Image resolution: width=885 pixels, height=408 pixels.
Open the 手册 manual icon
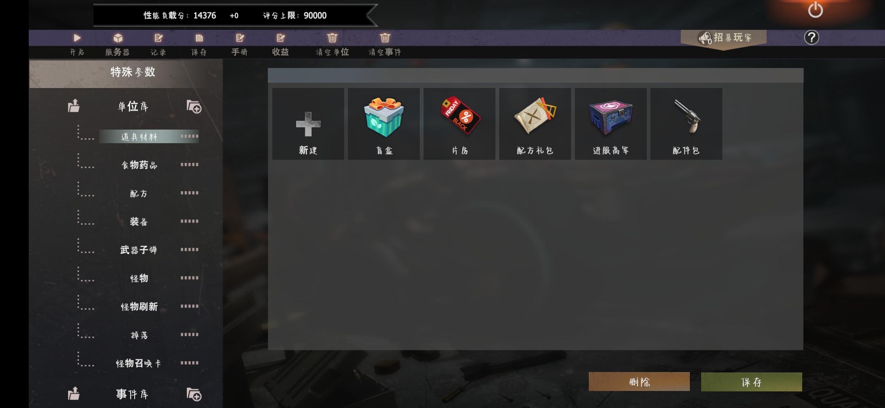240,38
